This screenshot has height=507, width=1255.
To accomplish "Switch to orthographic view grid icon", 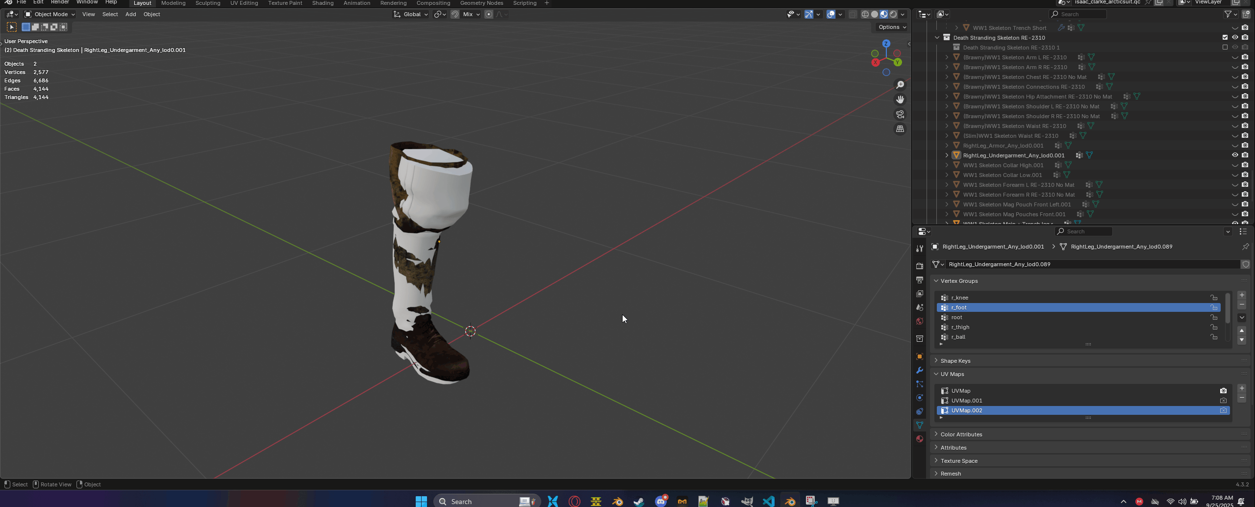I will point(900,129).
